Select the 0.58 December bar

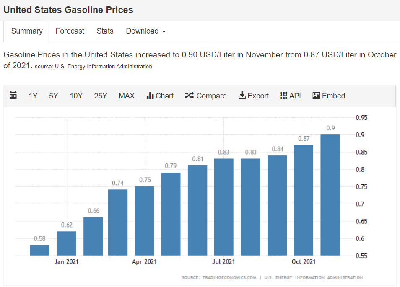(40, 250)
